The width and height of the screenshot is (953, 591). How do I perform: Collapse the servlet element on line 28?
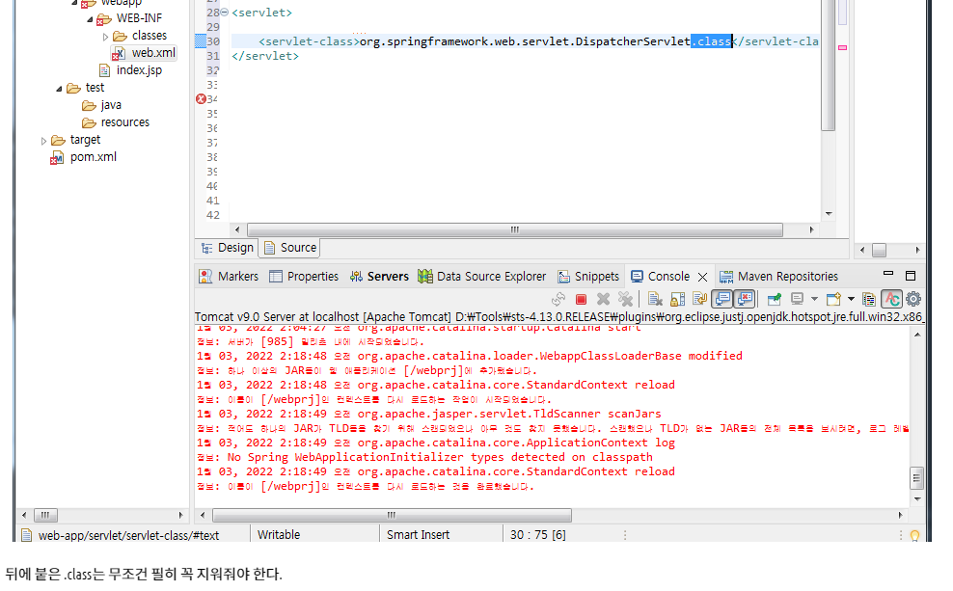click(x=225, y=13)
